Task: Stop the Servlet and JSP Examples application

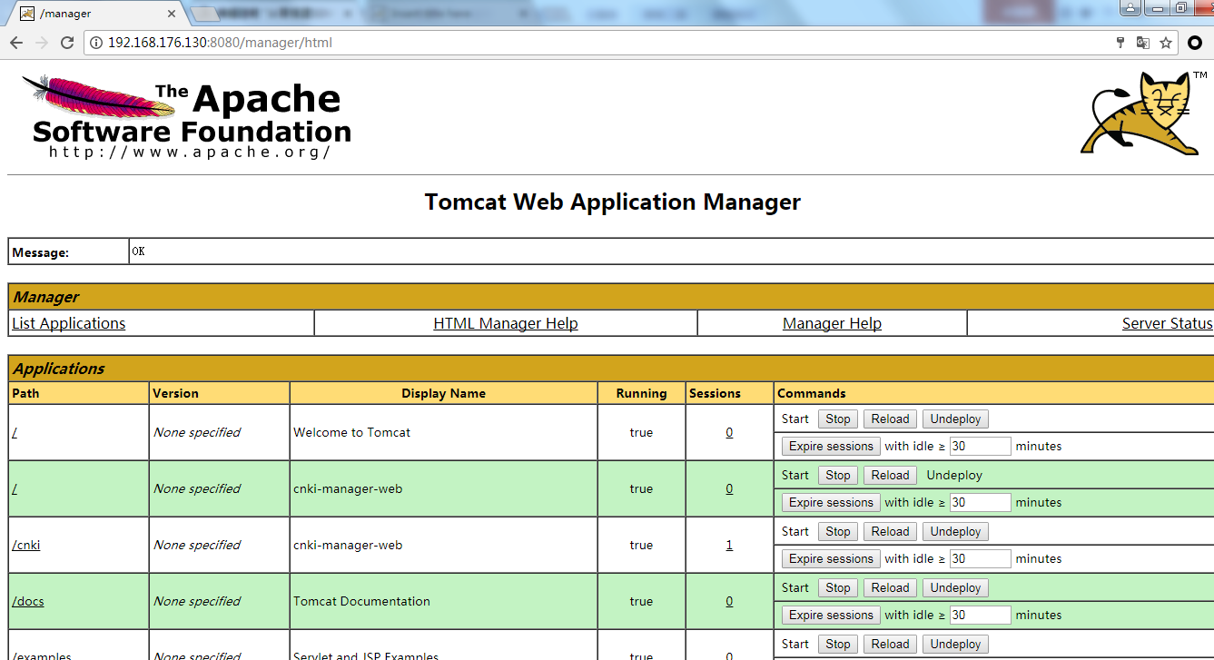Action: (x=838, y=645)
